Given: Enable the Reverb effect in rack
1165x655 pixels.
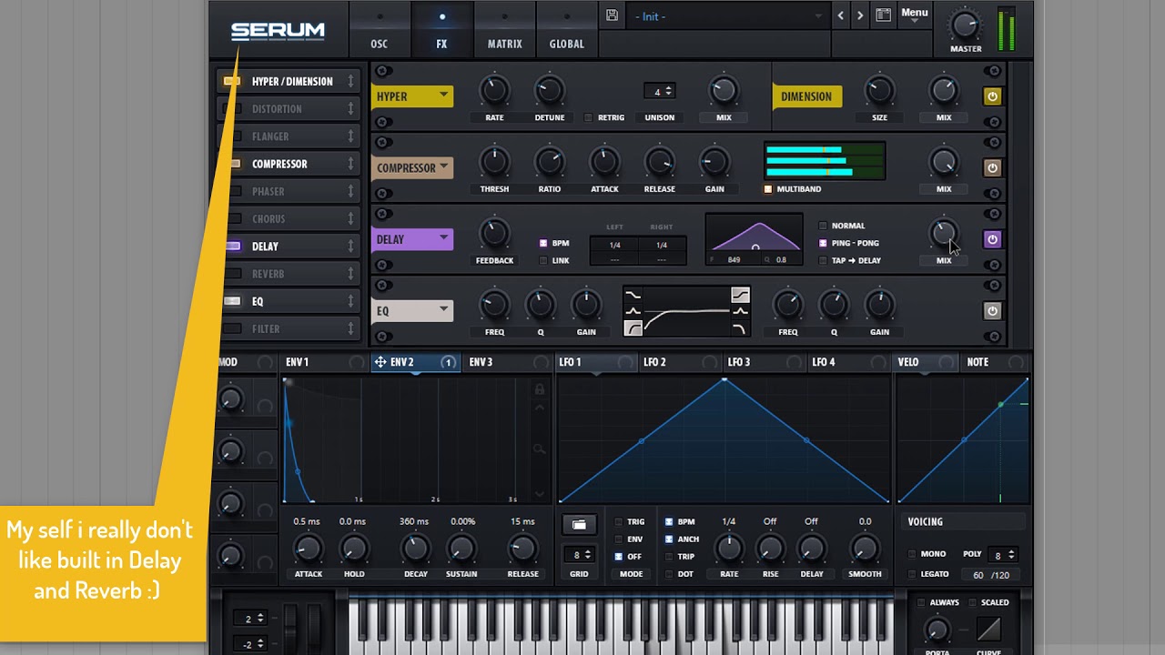Looking at the screenshot, I should pos(233,274).
